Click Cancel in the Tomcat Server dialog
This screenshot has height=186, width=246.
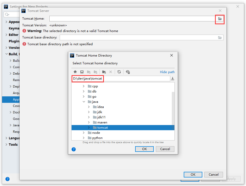point(213,175)
